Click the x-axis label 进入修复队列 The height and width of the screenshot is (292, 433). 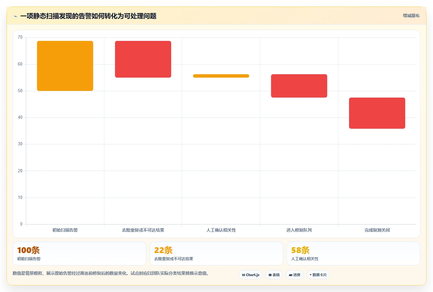299,230
